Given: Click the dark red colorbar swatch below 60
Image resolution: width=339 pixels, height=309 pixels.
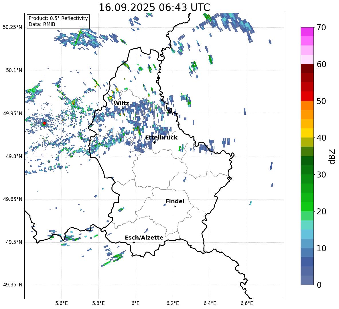Looking at the screenshot, I should pos(307,69).
